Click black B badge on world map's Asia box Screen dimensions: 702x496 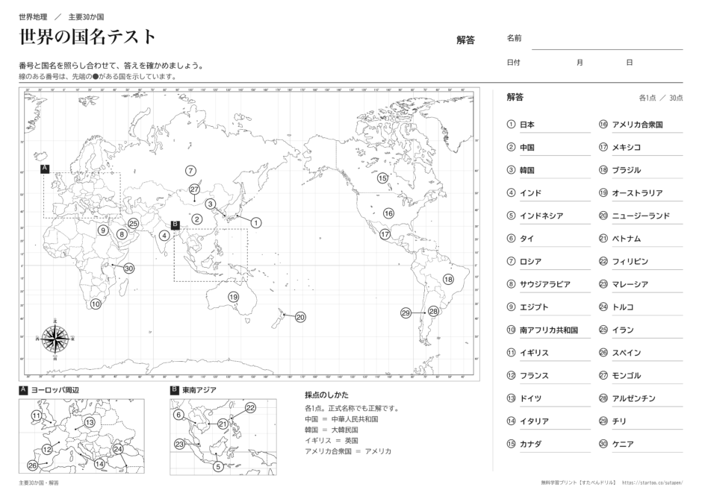[x=175, y=225]
